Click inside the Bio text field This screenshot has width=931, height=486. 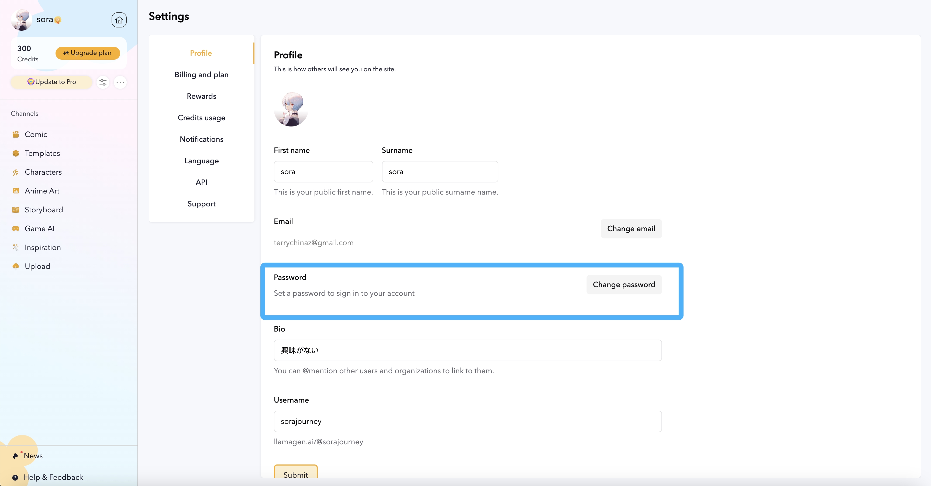tap(467, 350)
